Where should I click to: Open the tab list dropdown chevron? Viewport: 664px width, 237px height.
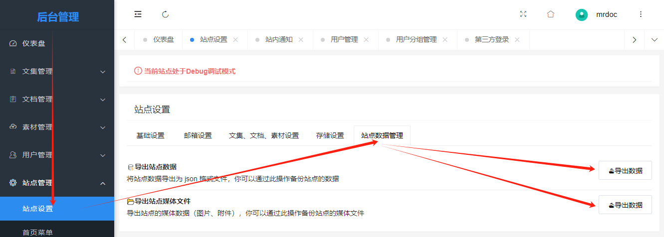point(655,40)
